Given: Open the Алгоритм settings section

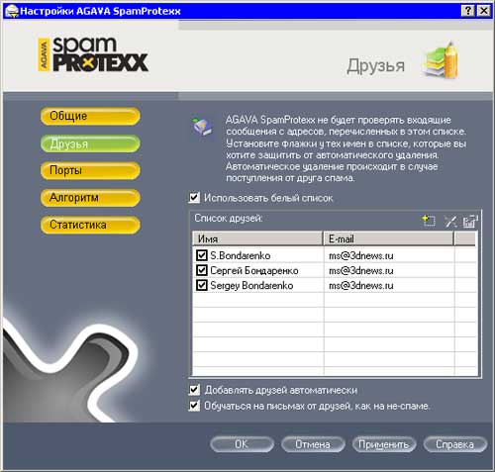Looking at the screenshot, I should [90, 198].
